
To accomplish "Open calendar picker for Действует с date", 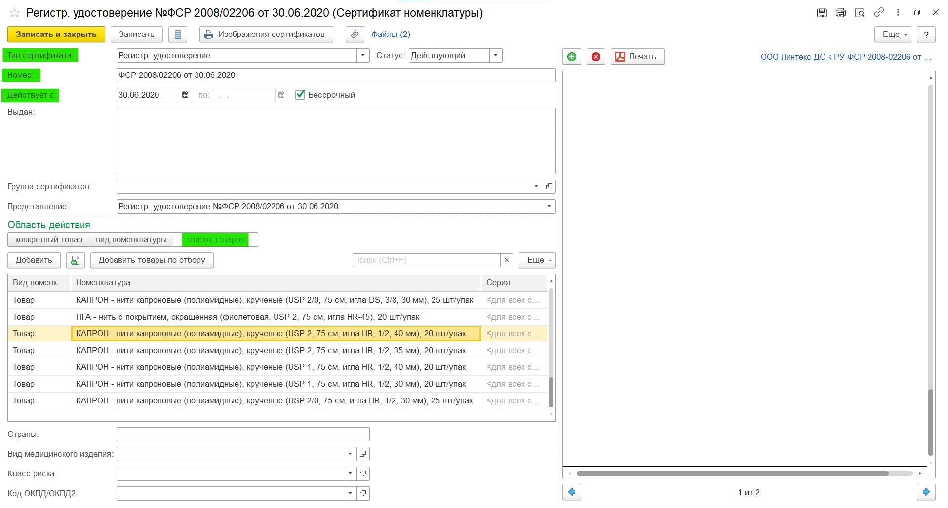I will click(185, 95).
